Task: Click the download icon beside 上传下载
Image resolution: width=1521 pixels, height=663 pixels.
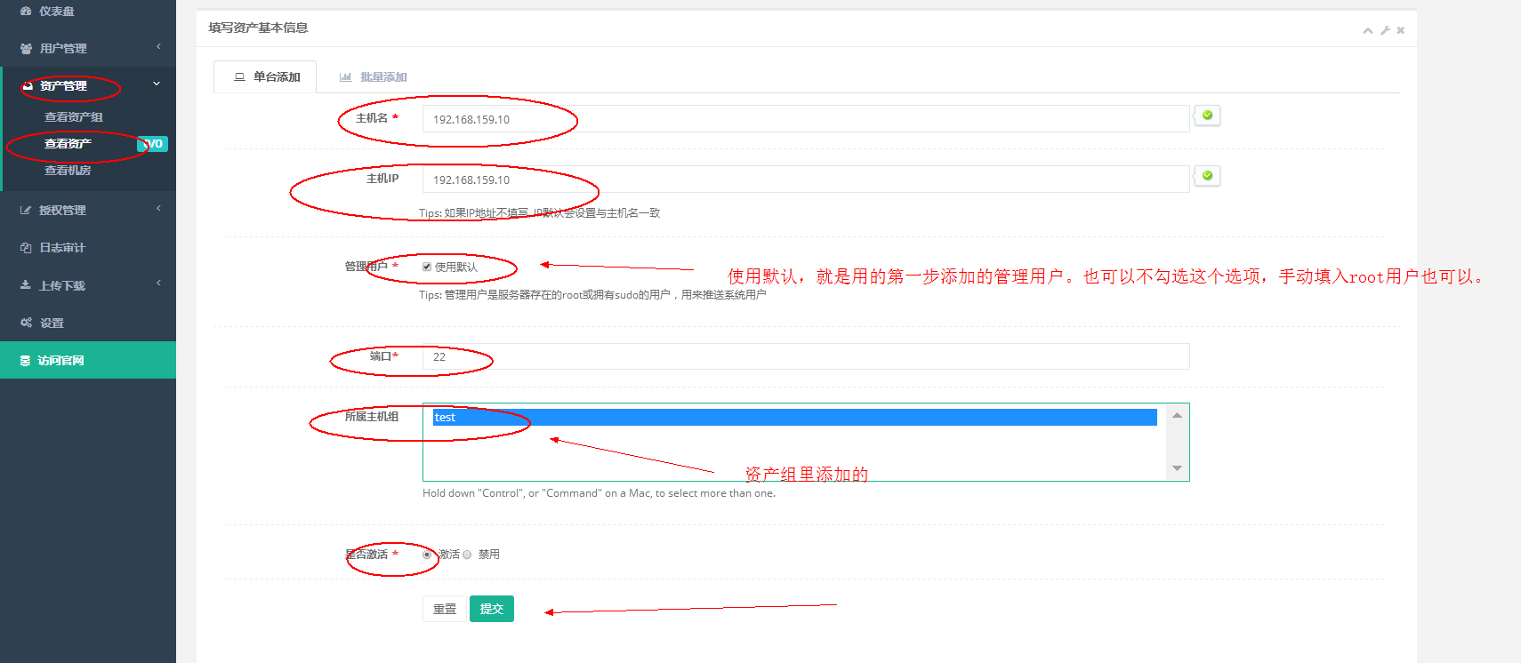Action: [x=26, y=284]
